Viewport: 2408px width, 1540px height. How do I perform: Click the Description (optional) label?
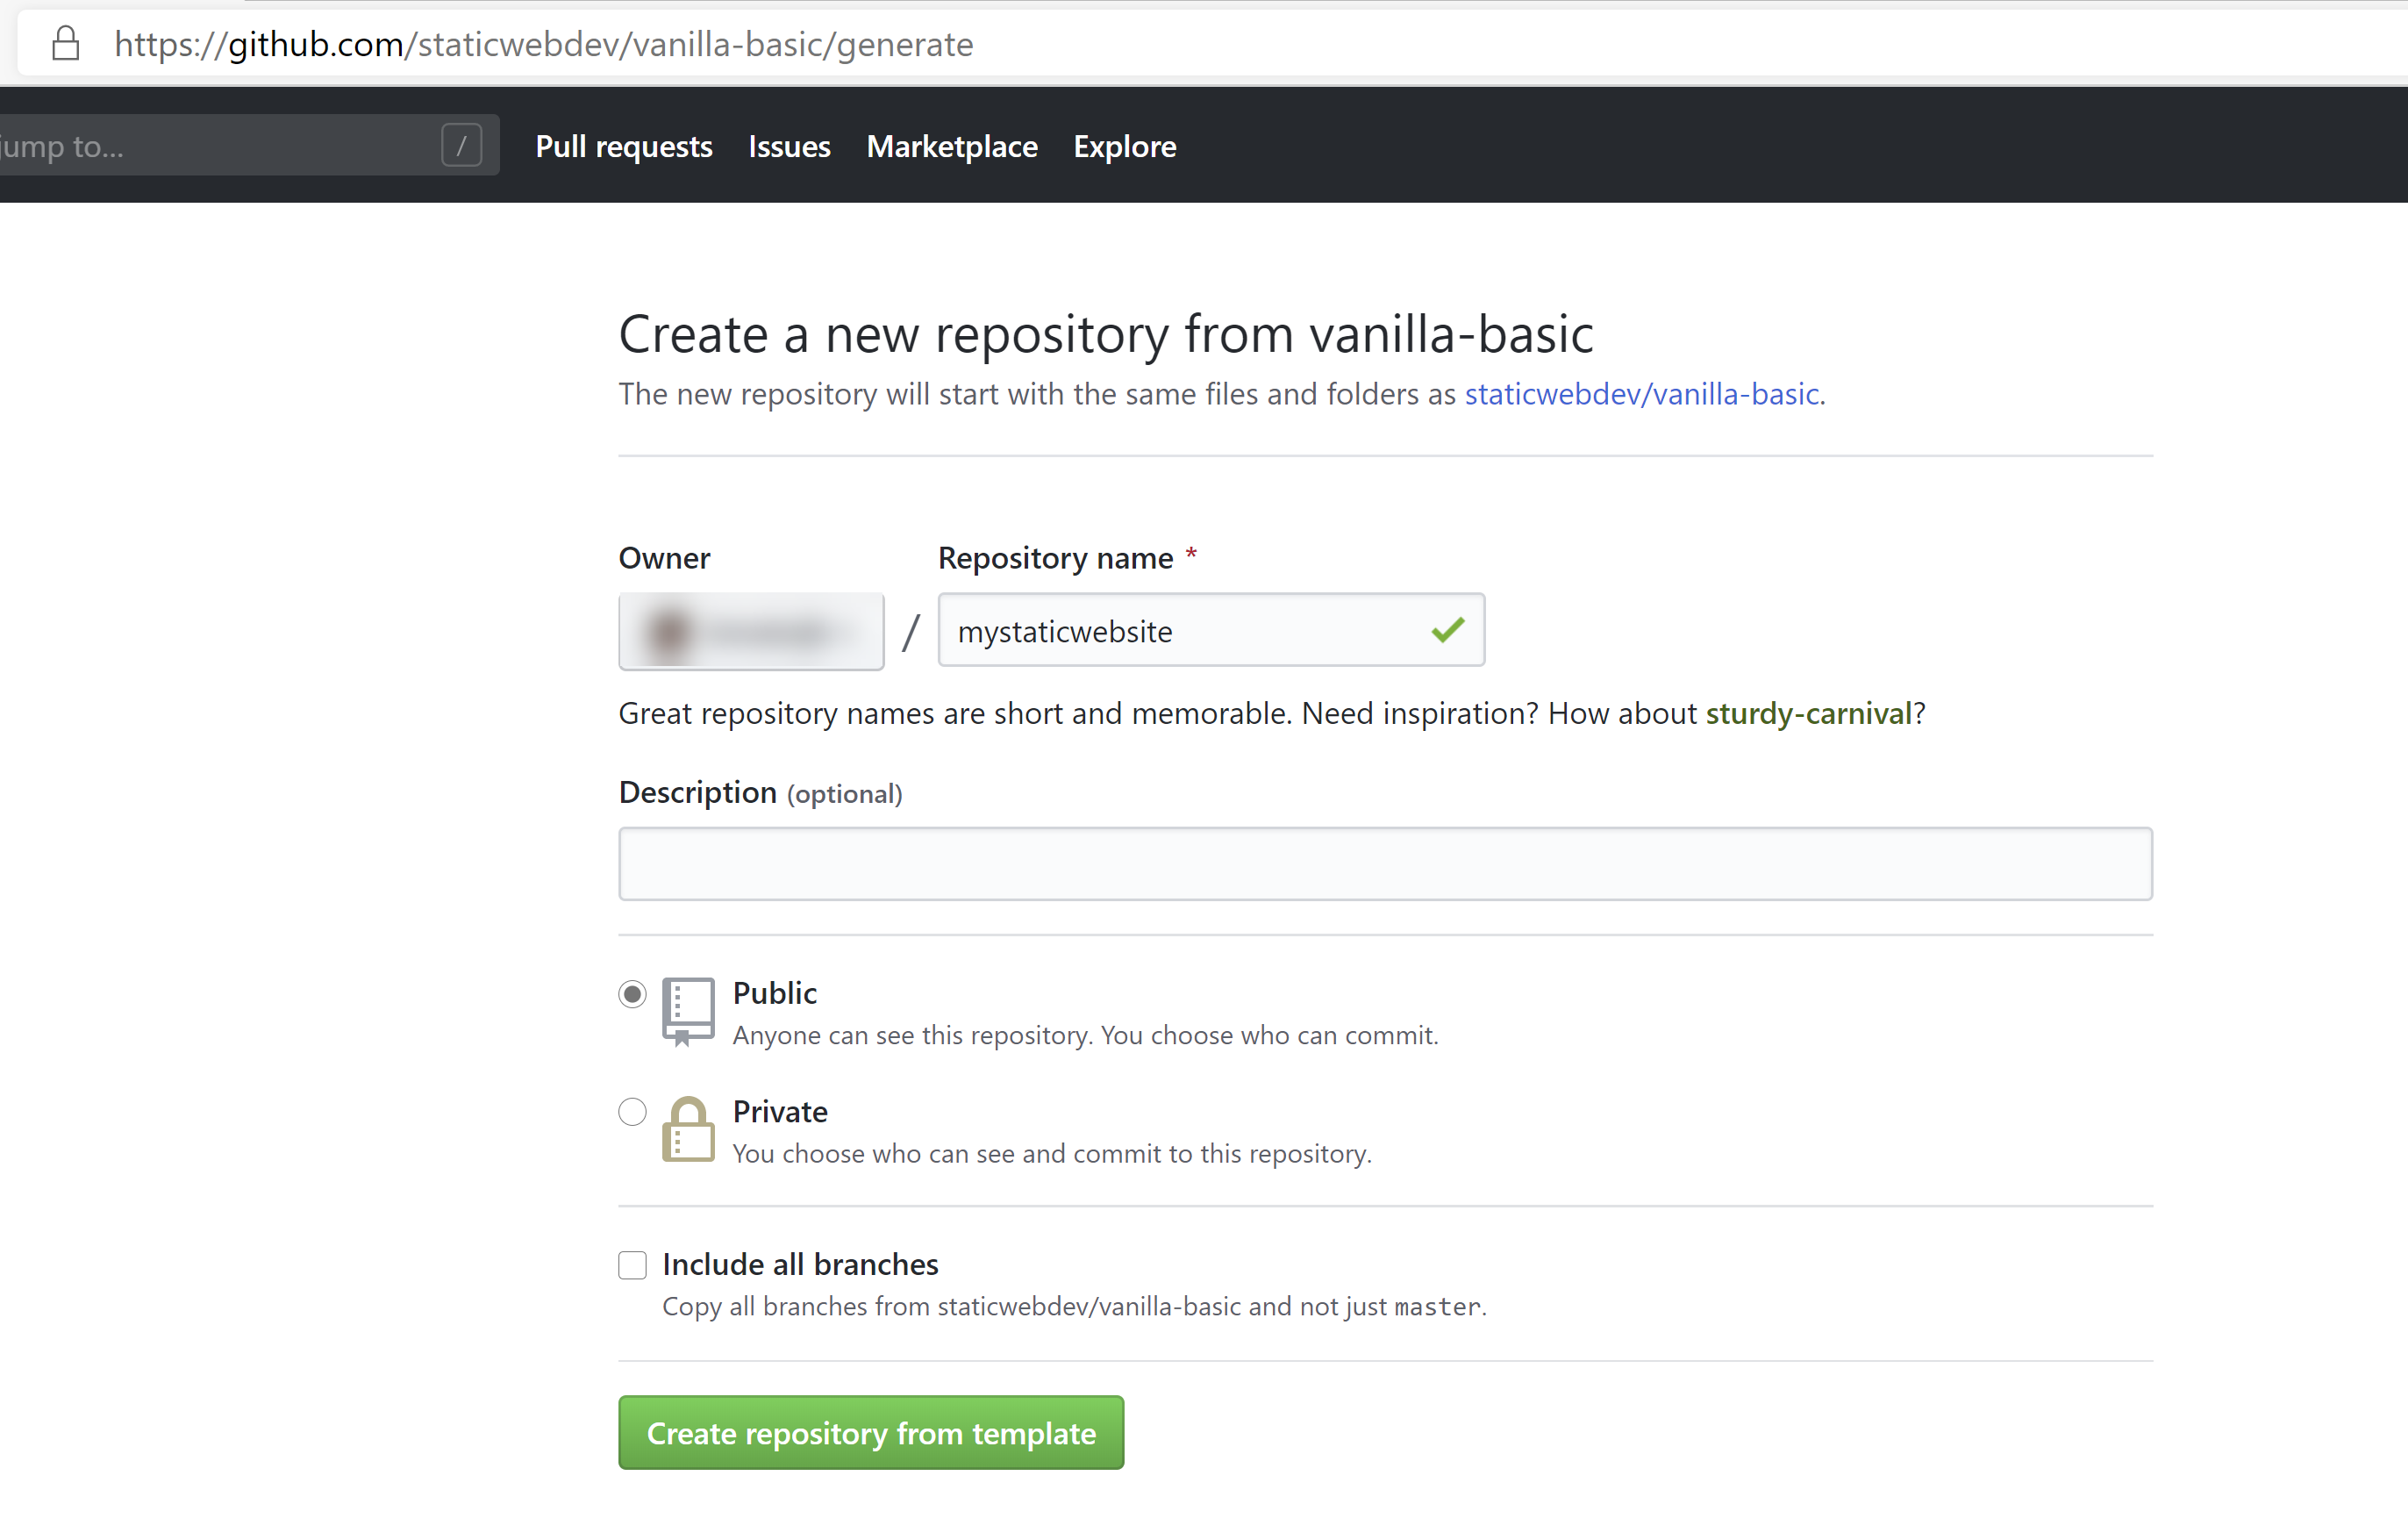pos(760,792)
